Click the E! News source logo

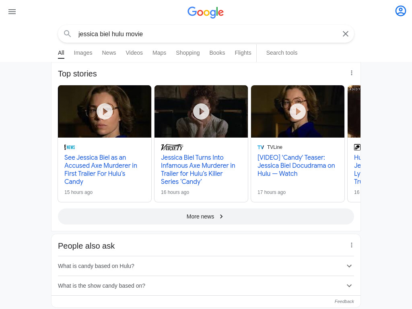pyautogui.click(x=70, y=147)
